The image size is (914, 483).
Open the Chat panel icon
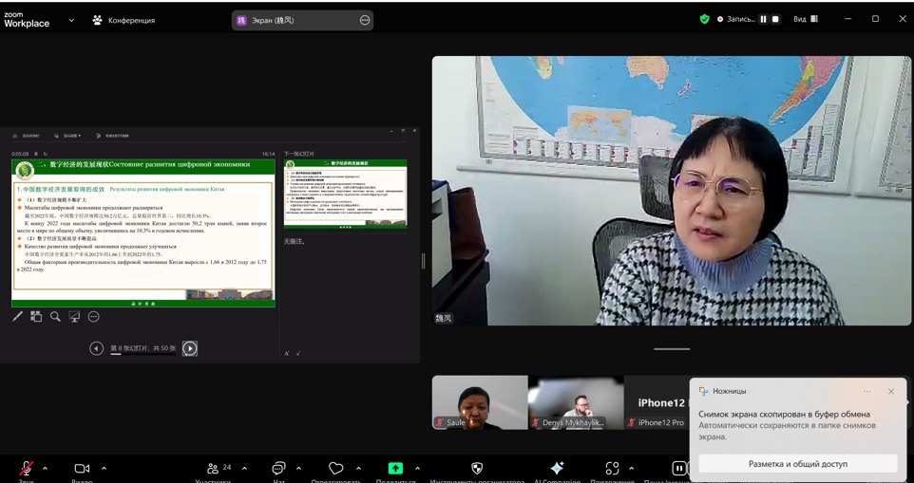(278, 468)
